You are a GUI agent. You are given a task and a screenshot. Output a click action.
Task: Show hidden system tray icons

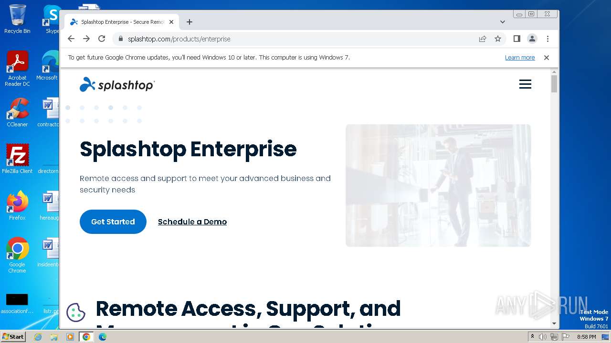(533, 337)
